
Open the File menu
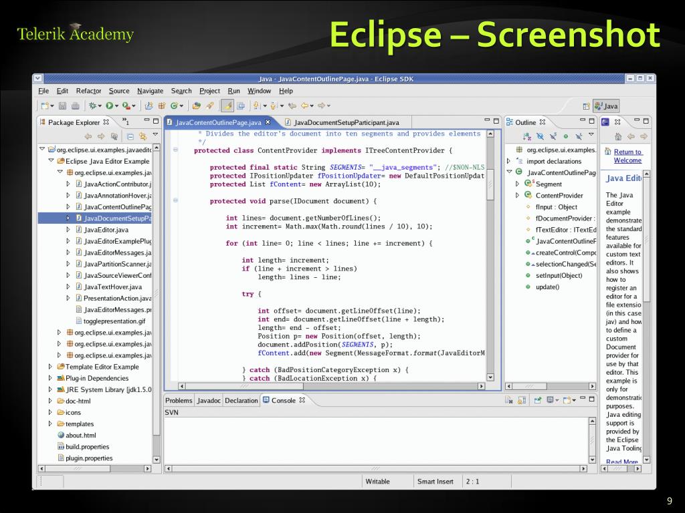(x=43, y=91)
